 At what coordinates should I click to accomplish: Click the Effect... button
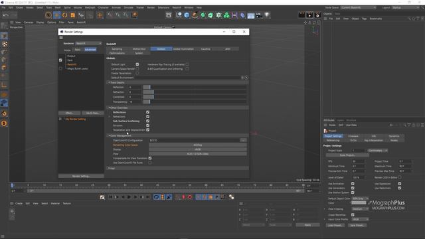(x=69, y=113)
